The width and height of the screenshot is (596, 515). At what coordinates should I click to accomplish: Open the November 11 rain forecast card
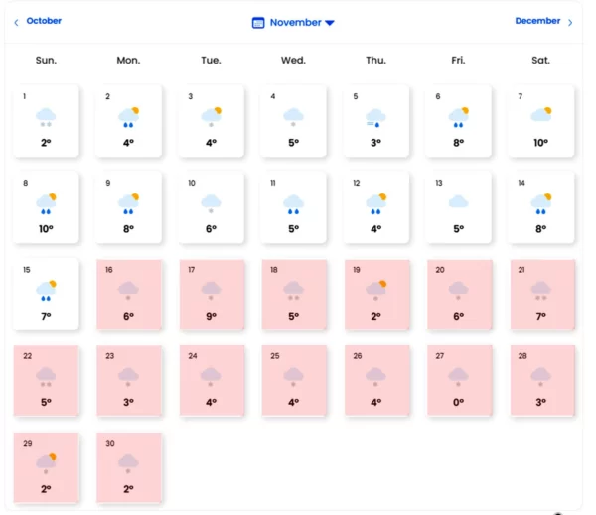click(x=293, y=207)
